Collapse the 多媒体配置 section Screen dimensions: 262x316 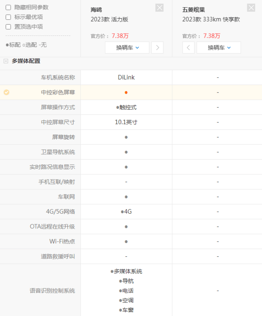click(6, 61)
